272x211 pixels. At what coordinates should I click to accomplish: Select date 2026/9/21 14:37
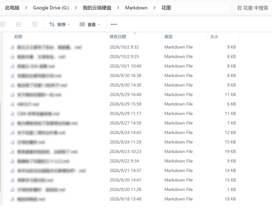tap(126, 170)
